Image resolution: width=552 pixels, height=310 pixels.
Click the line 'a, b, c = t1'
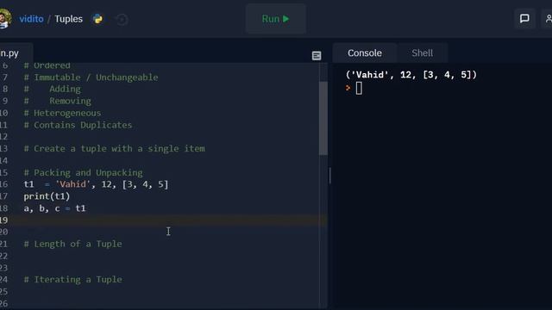54,208
